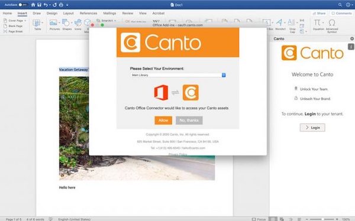This screenshot has height=221, width=355.
Task: Open the smiley feedback icon
Action: (x=348, y=5)
